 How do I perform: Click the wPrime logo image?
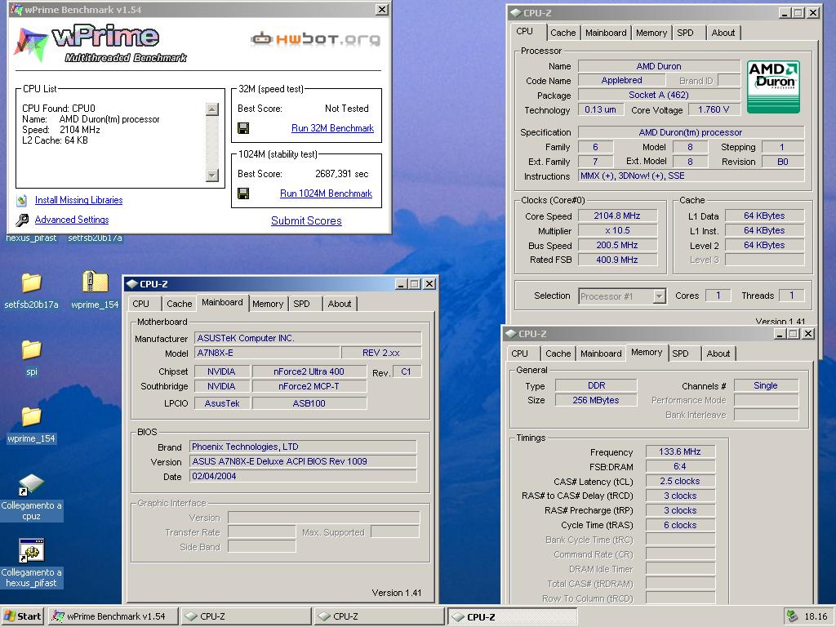tap(99, 44)
